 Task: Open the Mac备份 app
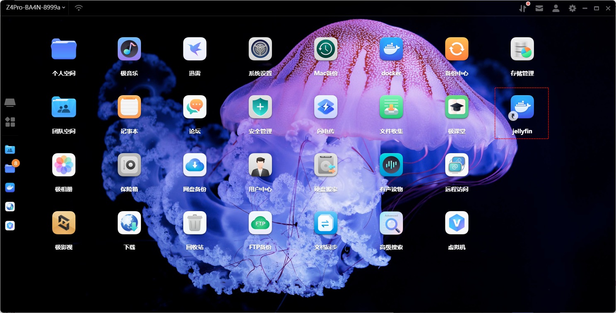point(326,49)
